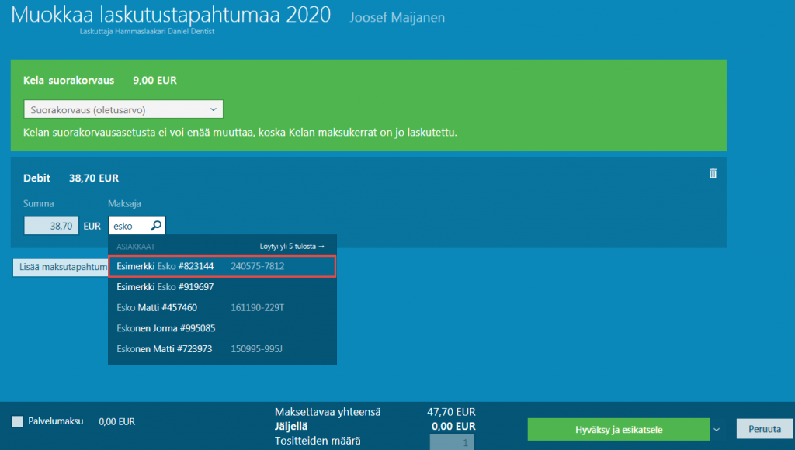Open the Suorakorvaus (oletusarvo) dropdown
The width and height of the screenshot is (795, 450).
123,109
